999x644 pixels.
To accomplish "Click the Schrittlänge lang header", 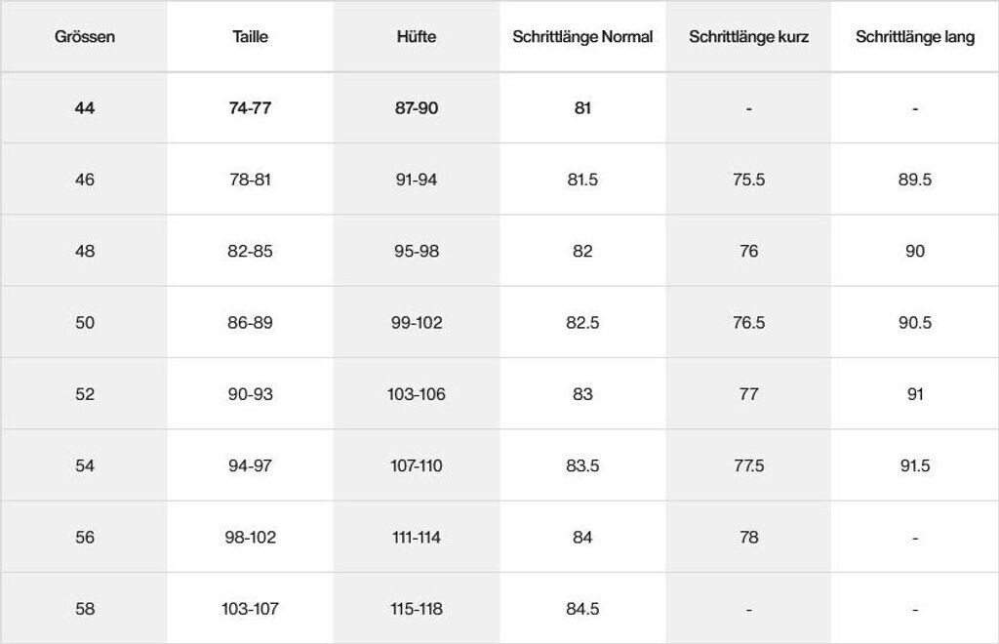I will click(915, 37).
